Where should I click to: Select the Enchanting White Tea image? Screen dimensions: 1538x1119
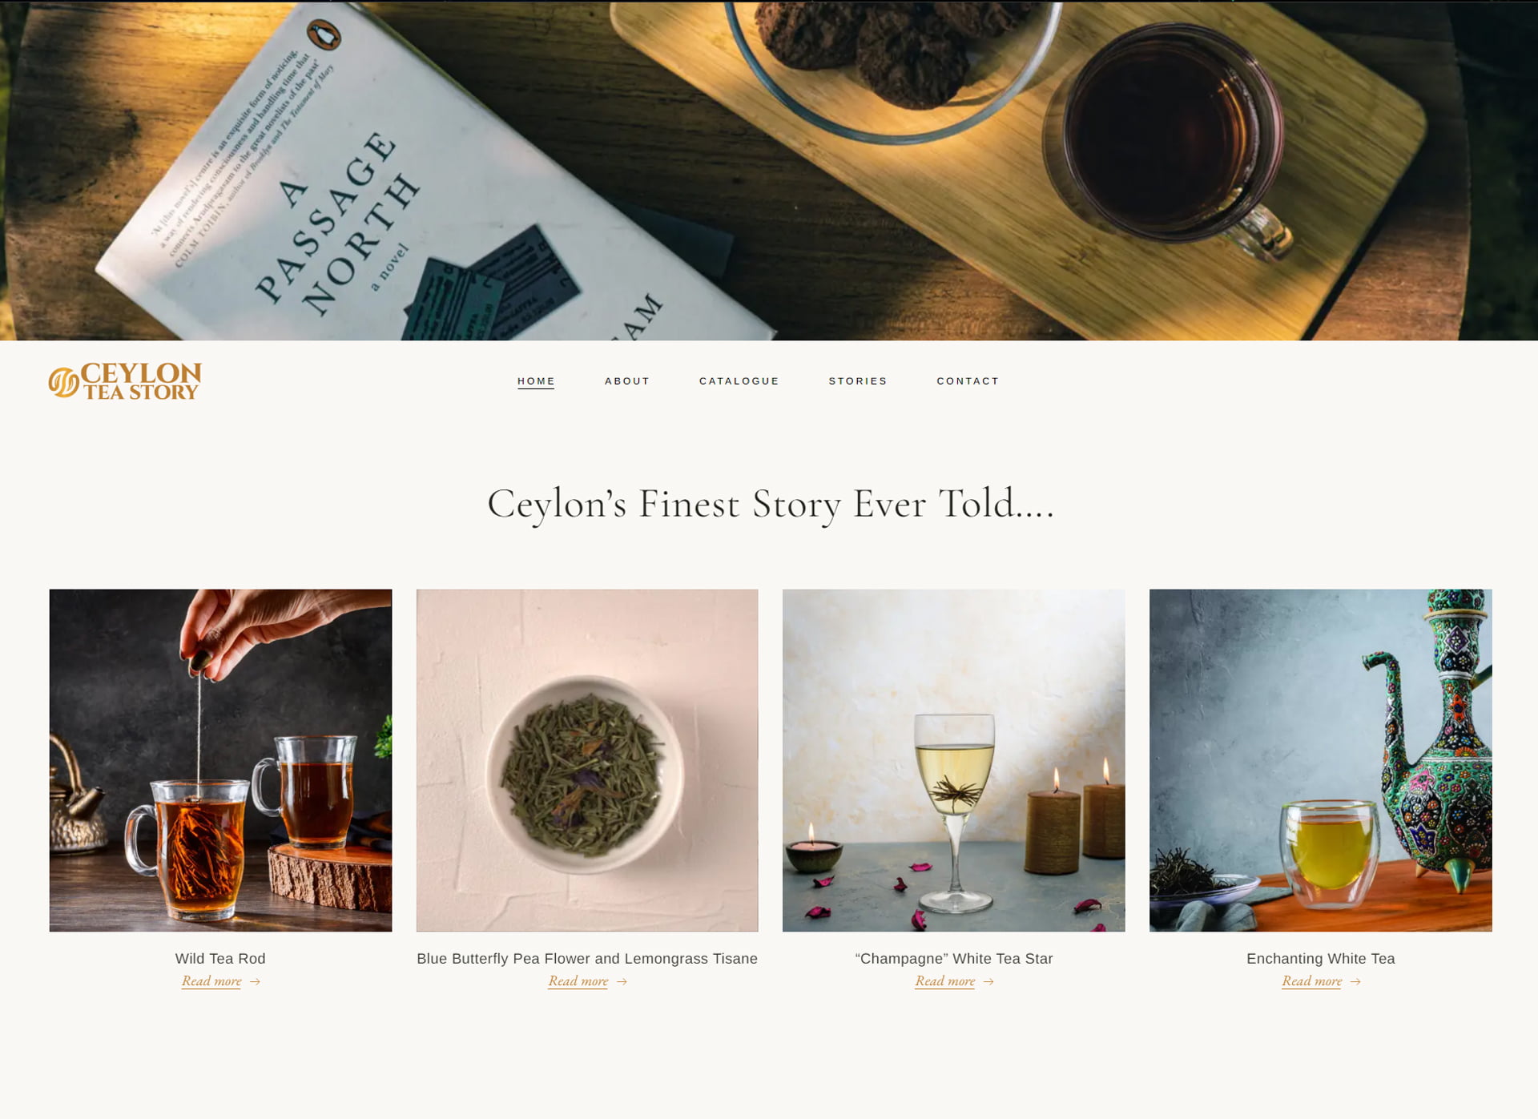tap(1320, 760)
